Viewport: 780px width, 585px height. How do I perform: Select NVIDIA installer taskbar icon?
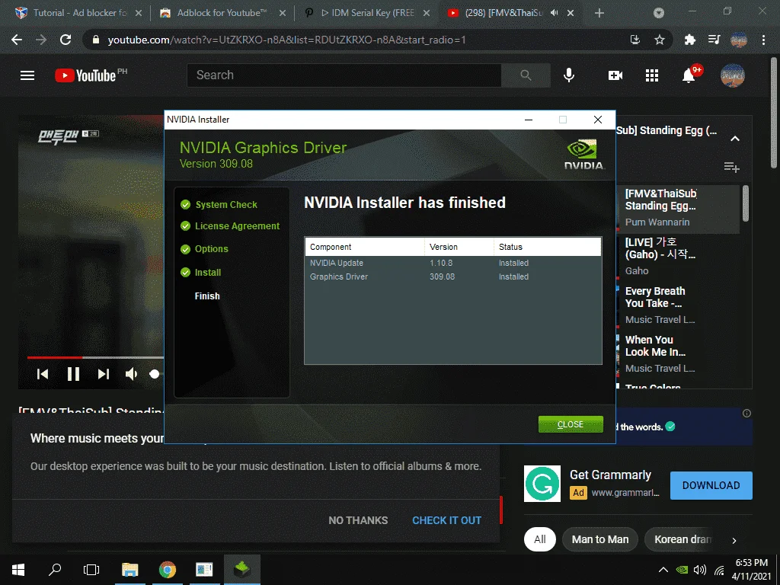pos(241,570)
